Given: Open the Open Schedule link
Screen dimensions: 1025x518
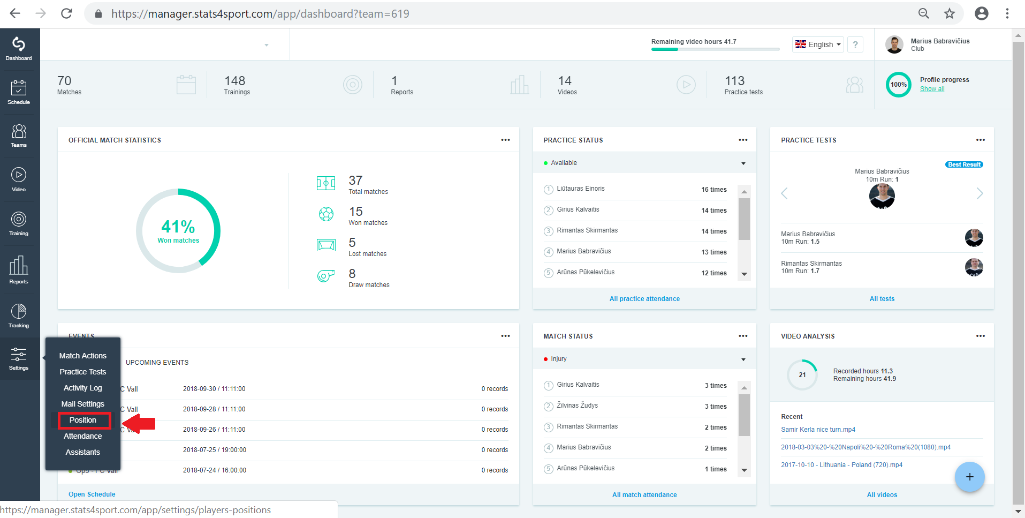Looking at the screenshot, I should point(92,494).
